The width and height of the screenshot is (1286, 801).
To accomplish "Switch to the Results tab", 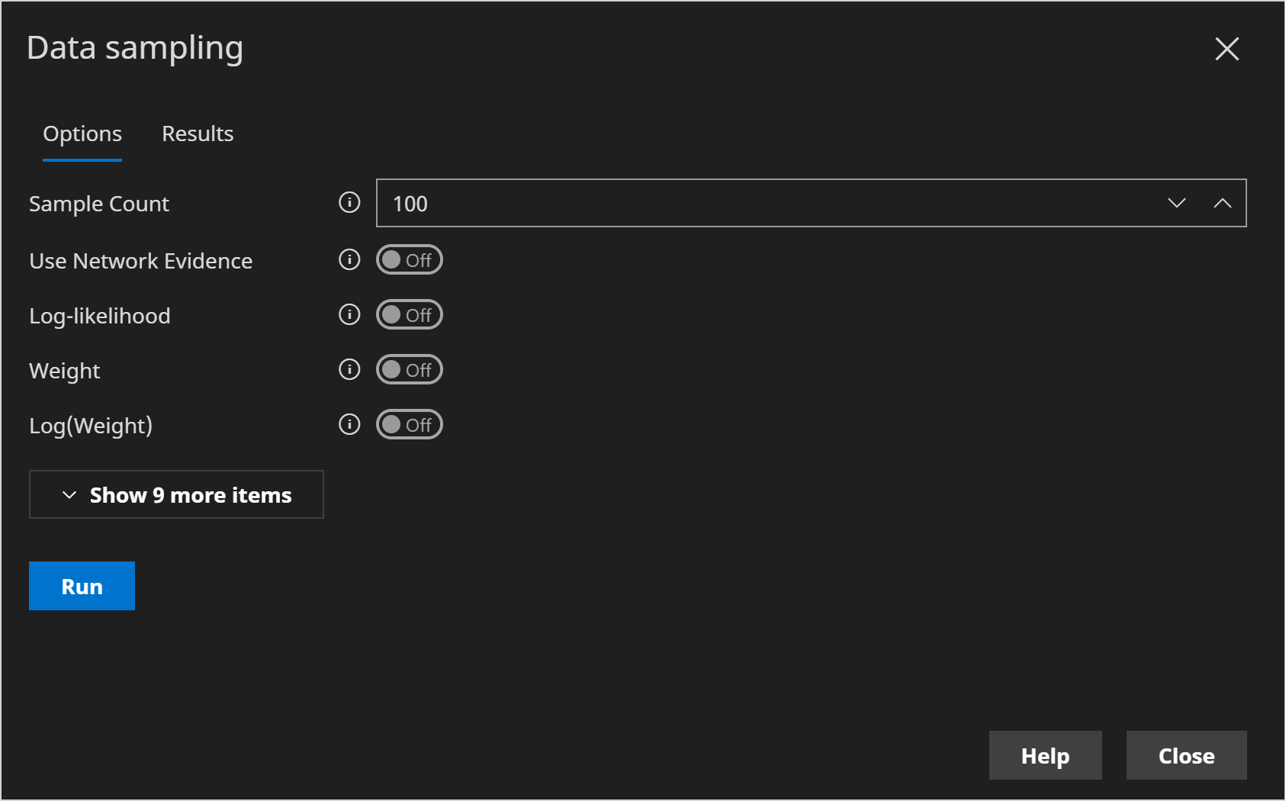I will tap(197, 133).
